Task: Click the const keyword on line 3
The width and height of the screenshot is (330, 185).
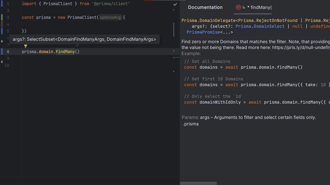Action: click(x=28, y=18)
